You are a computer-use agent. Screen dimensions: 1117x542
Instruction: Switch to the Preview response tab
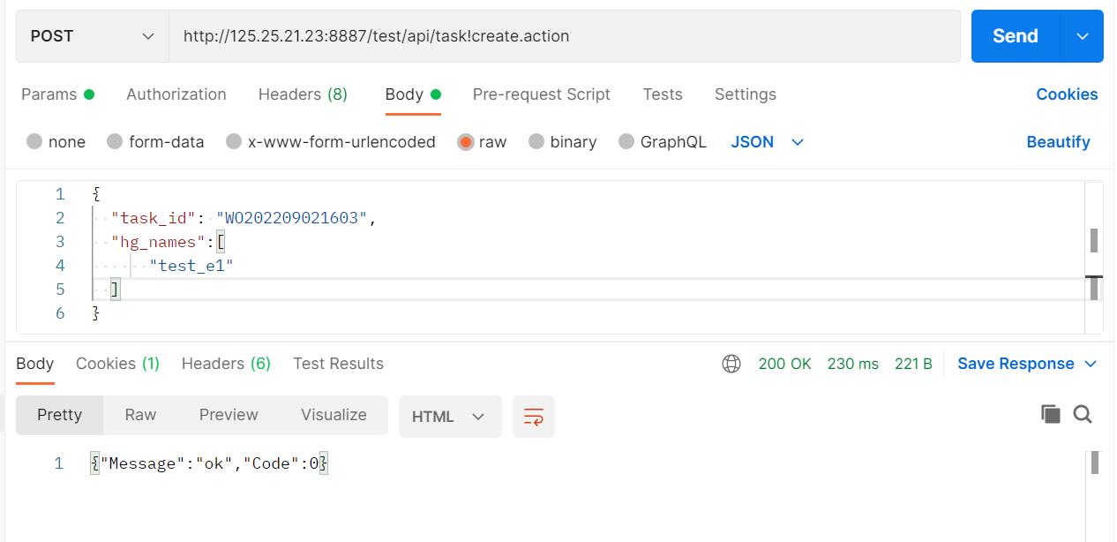229,414
